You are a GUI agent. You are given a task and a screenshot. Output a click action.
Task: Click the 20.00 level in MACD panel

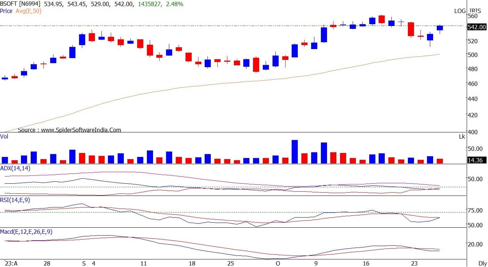click(x=475, y=244)
